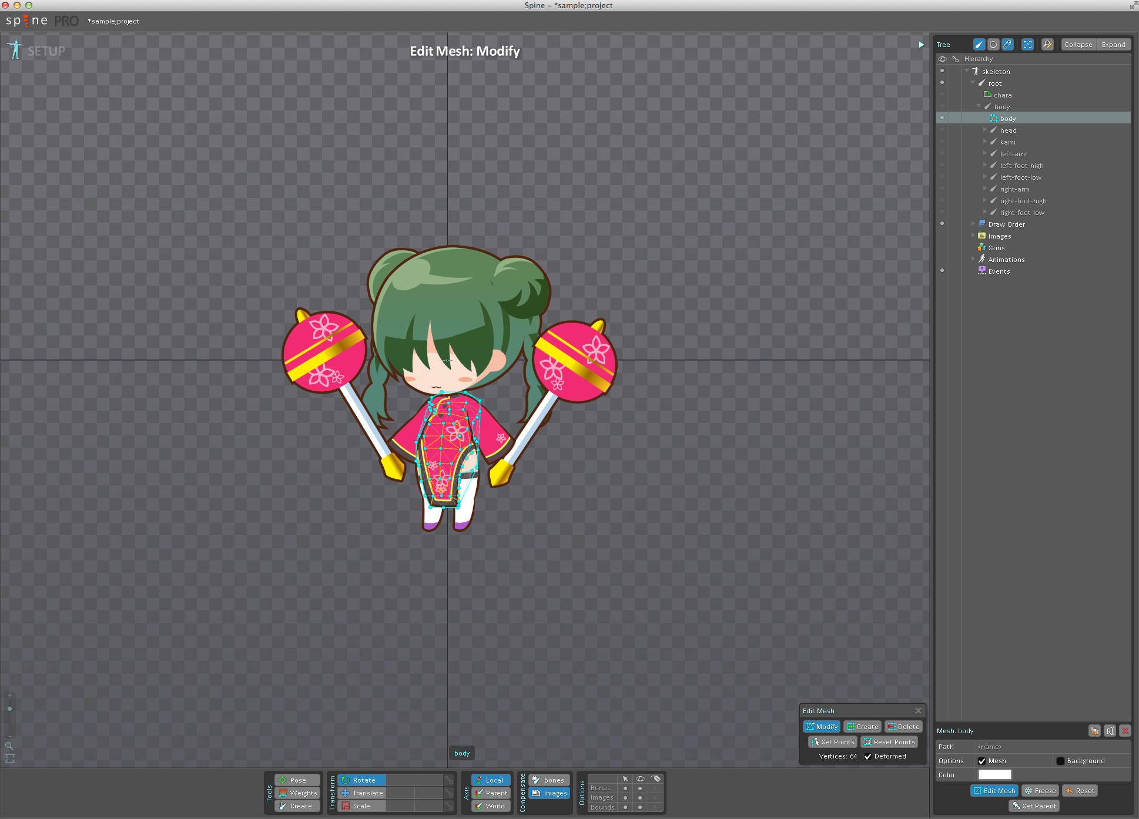The height and width of the screenshot is (819, 1139).
Task: Select the Weights tool
Action: [x=297, y=793]
